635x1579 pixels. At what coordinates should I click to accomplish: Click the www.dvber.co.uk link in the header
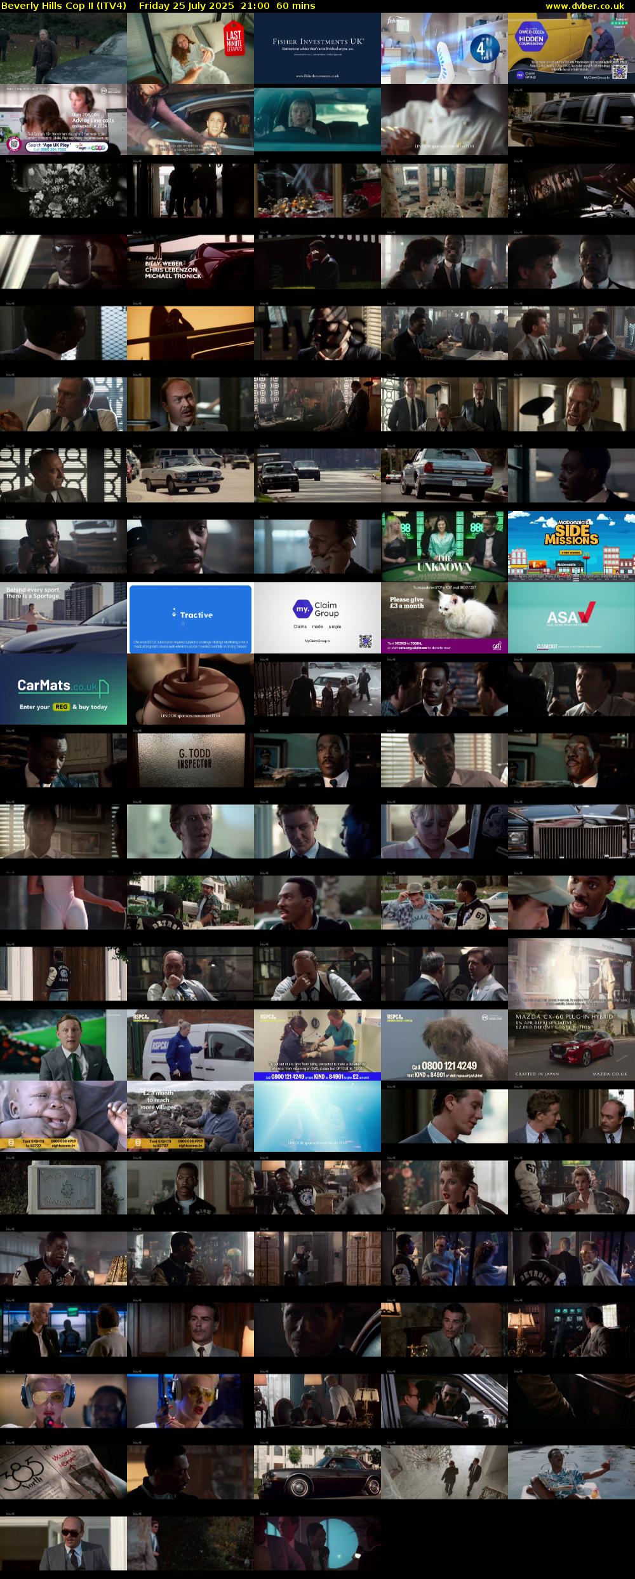coord(584,6)
